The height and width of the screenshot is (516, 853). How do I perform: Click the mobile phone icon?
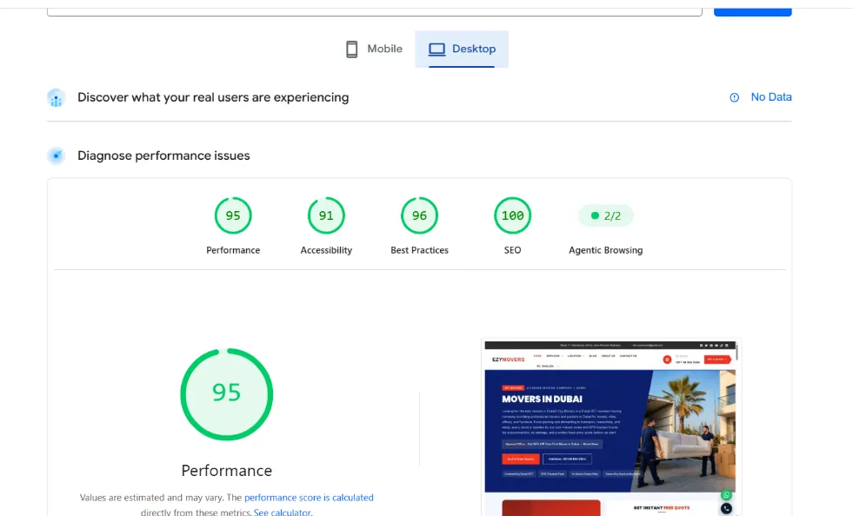(x=352, y=49)
